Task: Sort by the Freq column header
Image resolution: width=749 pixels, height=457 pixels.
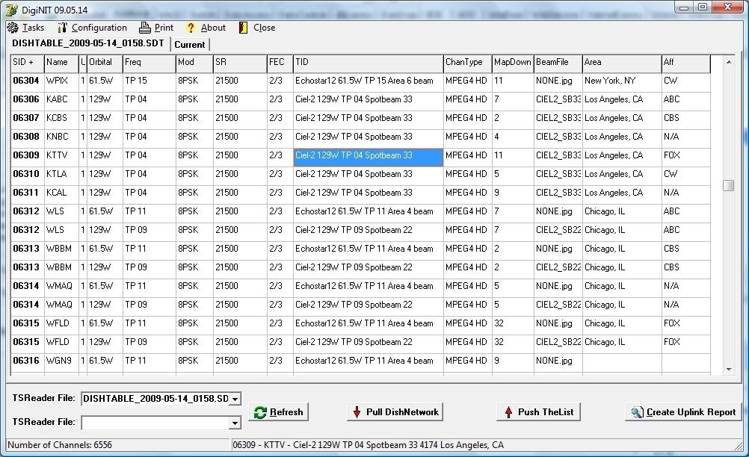Action: pyautogui.click(x=149, y=63)
